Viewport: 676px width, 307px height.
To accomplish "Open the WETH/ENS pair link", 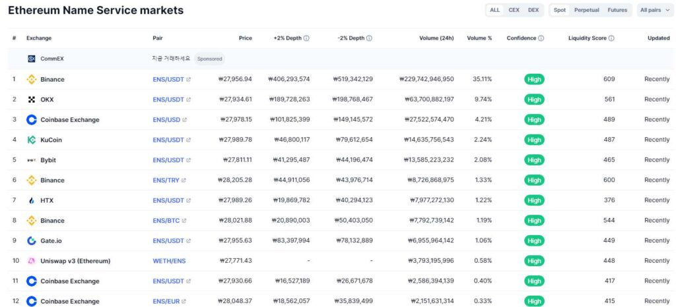I will (x=169, y=261).
